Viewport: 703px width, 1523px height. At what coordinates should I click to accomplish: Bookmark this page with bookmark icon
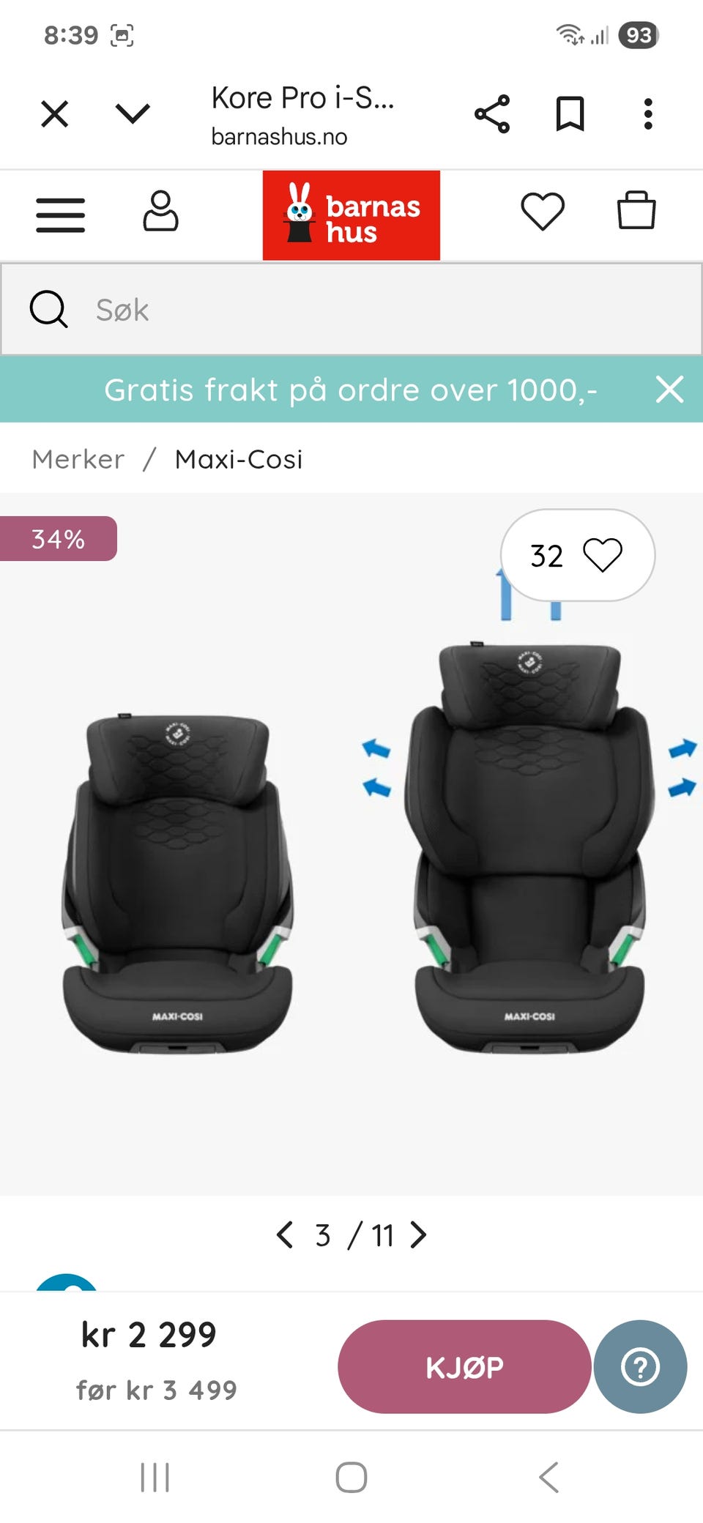coord(570,114)
